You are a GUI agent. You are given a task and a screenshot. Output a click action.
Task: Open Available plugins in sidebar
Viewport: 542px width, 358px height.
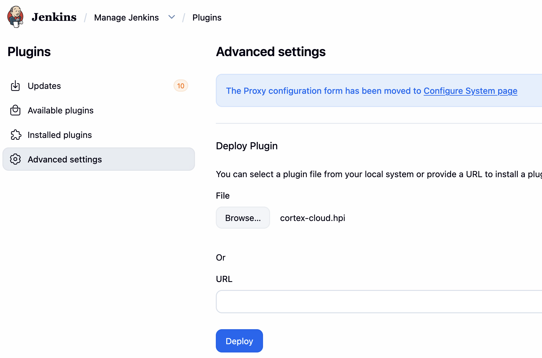coord(61,110)
